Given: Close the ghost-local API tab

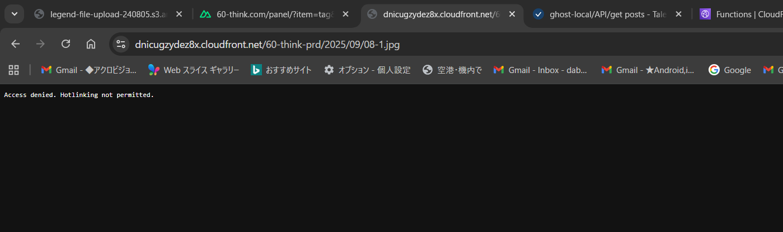Looking at the screenshot, I should coord(679,14).
